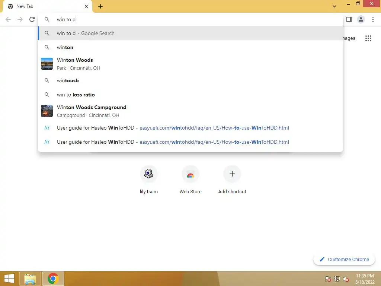Choose the 'winton' search suggestion
The width and height of the screenshot is (381, 286).
pos(190,47)
